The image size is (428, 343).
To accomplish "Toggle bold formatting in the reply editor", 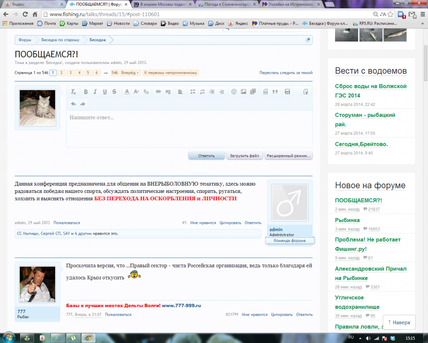I will pyautogui.click(x=86, y=92).
